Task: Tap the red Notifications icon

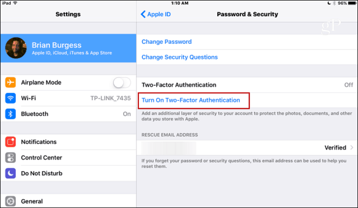Action: pyautogui.click(x=11, y=141)
